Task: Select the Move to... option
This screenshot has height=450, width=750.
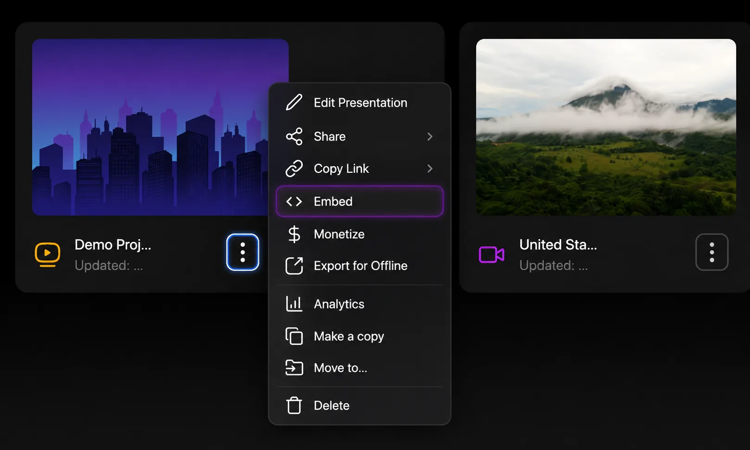Action: (x=359, y=368)
